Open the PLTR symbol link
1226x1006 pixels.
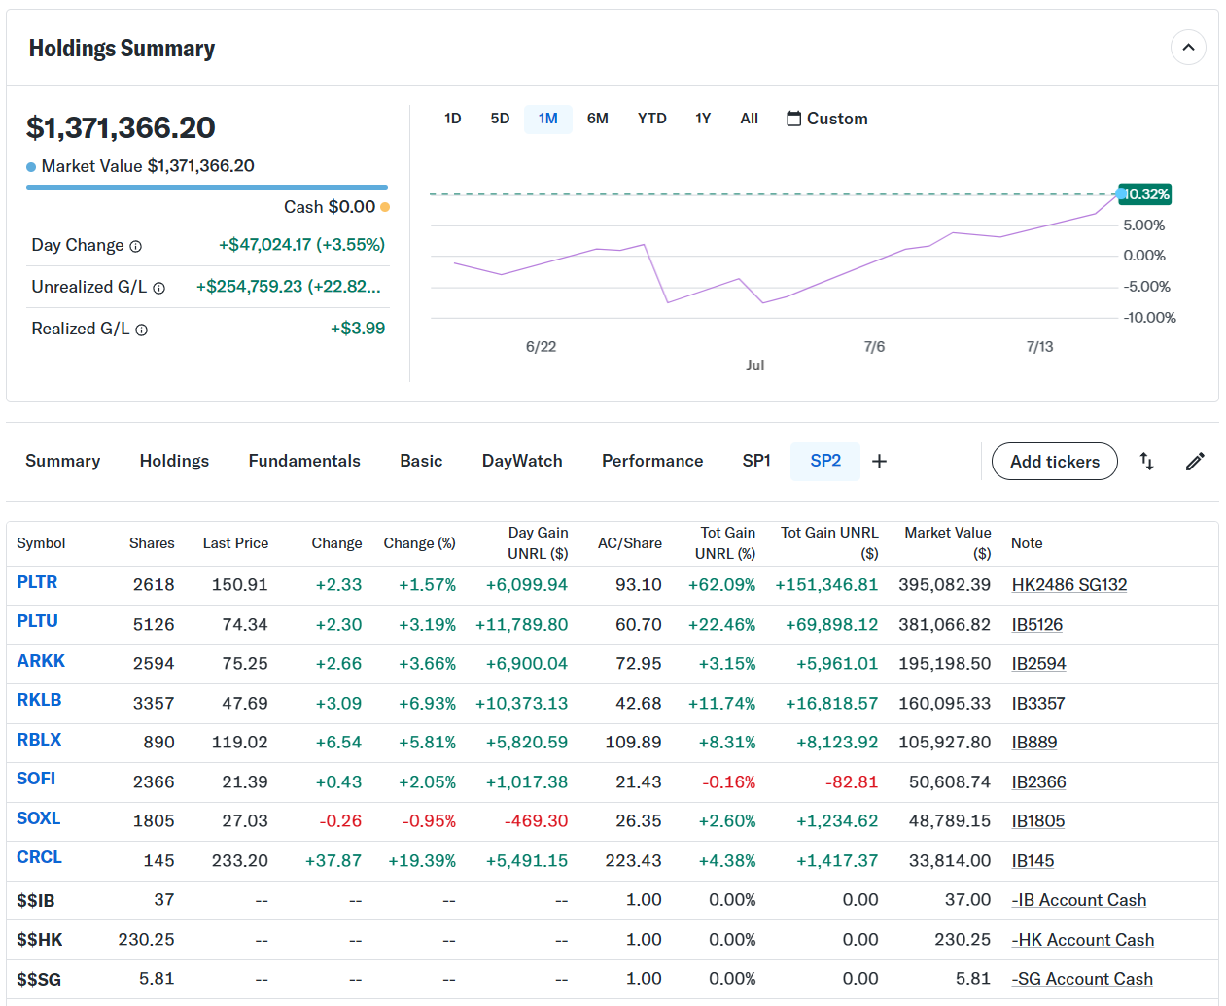coord(37,582)
